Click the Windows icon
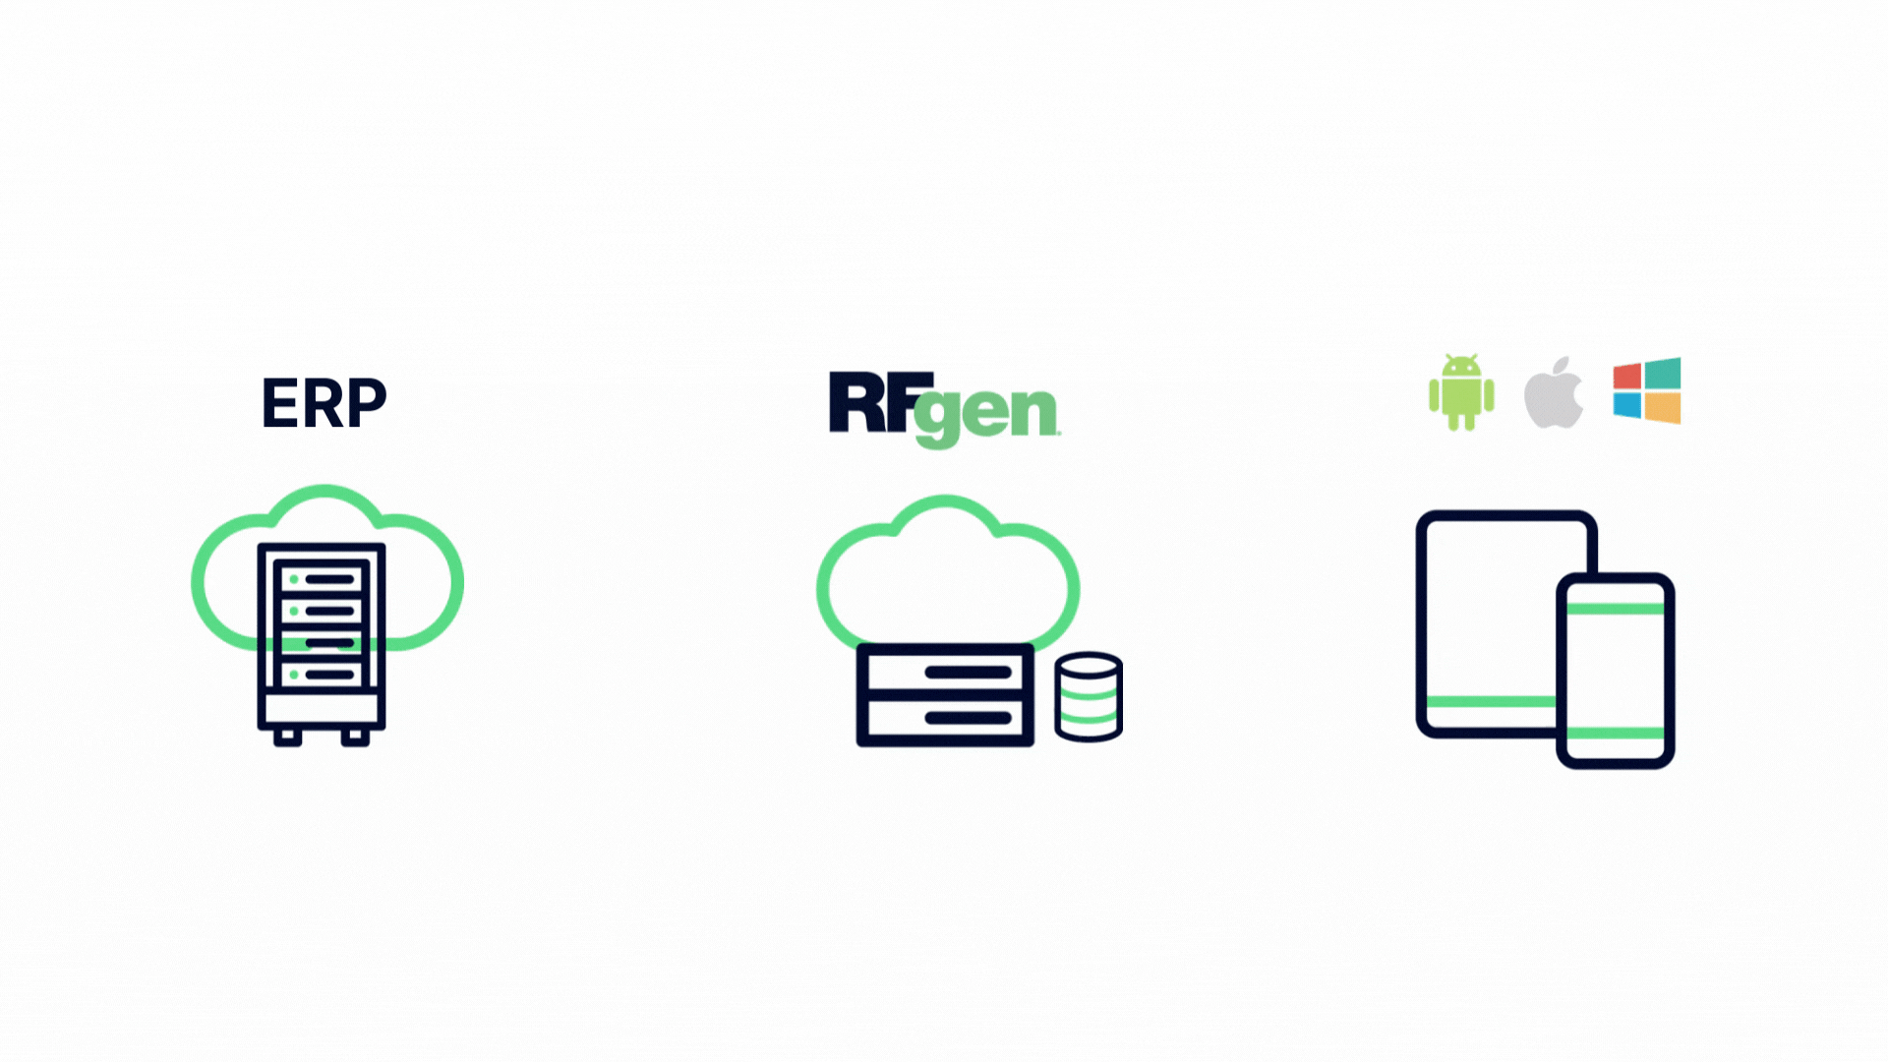 1645,393
